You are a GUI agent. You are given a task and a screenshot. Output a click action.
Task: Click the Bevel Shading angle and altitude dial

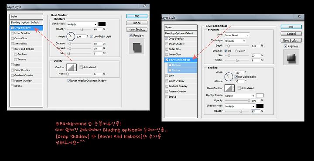(x=229, y=77)
